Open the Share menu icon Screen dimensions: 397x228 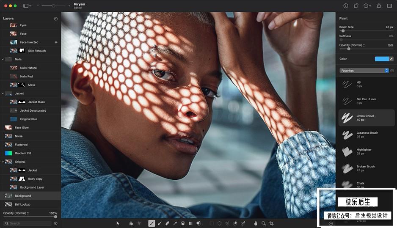[379, 5]
